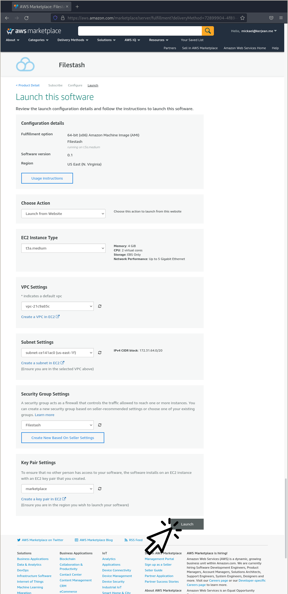Viewport: 288px width, 594px height.
Task: Open EC2 Instance Type dropdown
Action: coord(63,248)
